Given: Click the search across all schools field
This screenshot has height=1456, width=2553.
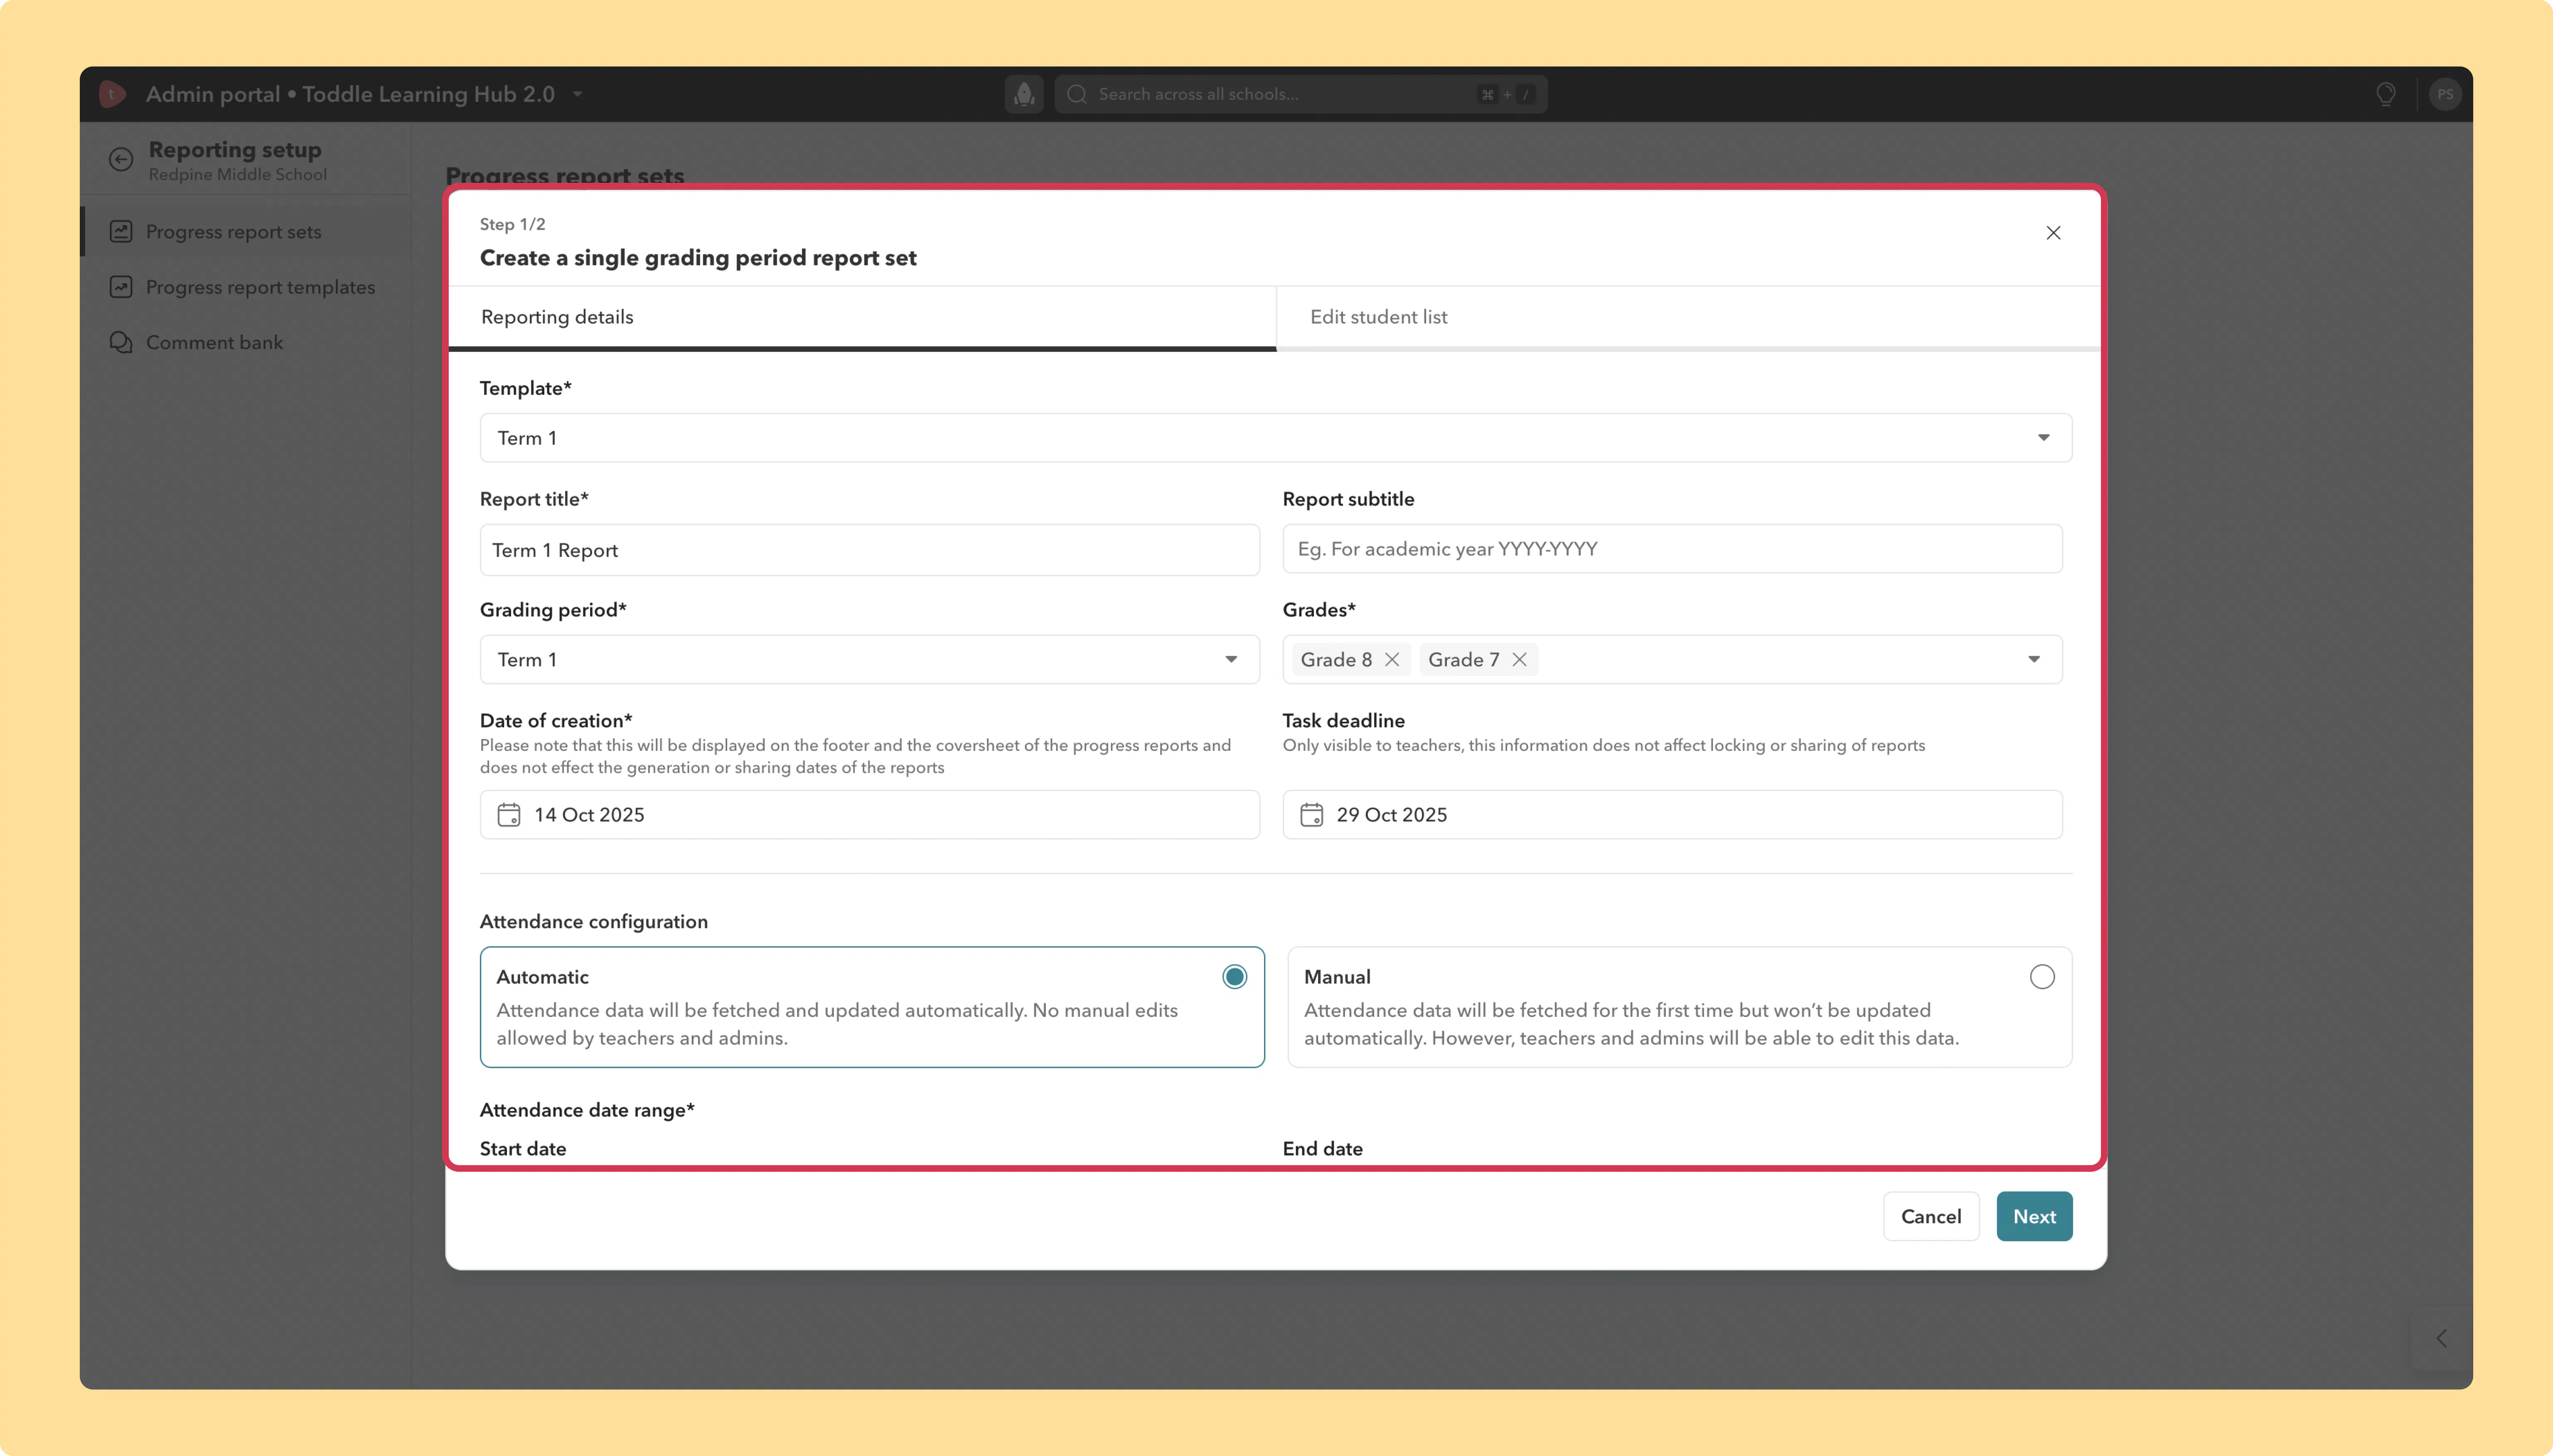Looking at the screenshot, I should pyautogui.click(x=1301, y=94).
